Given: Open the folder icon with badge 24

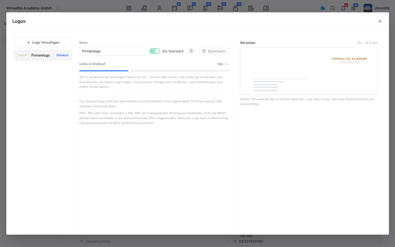Looking at the screenshot, I should (x=220, y=8).
